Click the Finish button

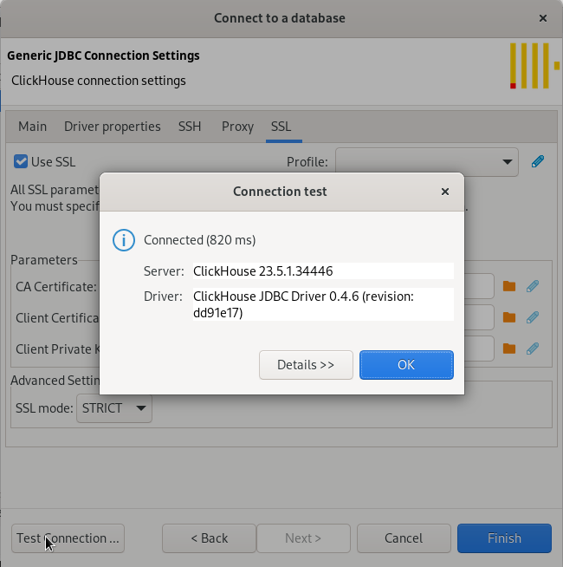coord(504,538)
